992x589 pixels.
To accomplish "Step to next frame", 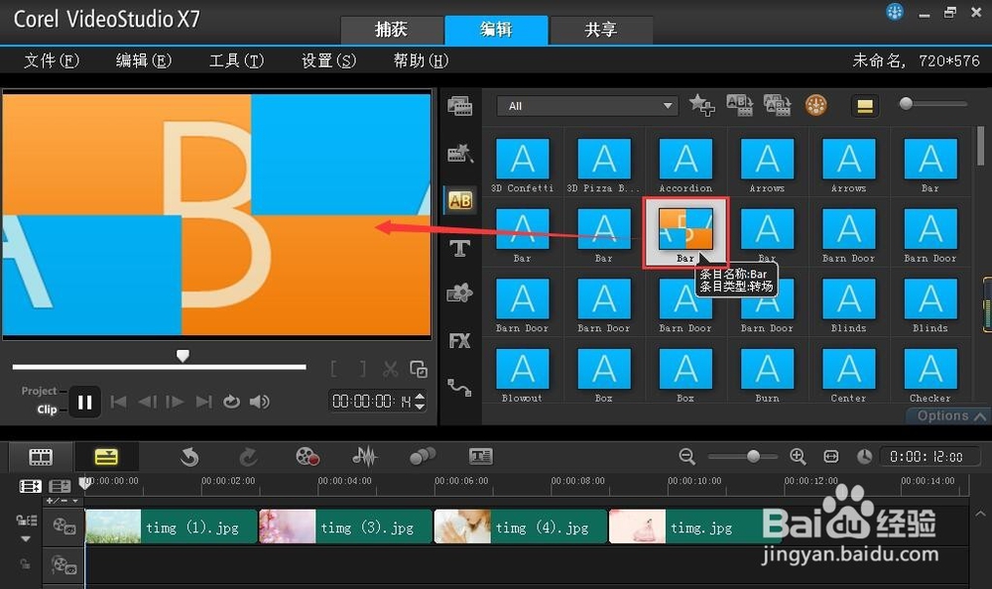I will pos(175,402).
